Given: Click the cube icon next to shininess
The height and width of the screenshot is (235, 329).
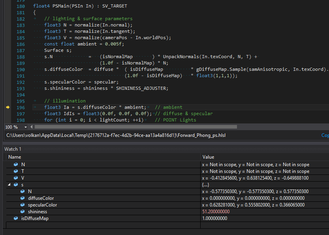Looking at the screenshot, I should pos(23,212).
